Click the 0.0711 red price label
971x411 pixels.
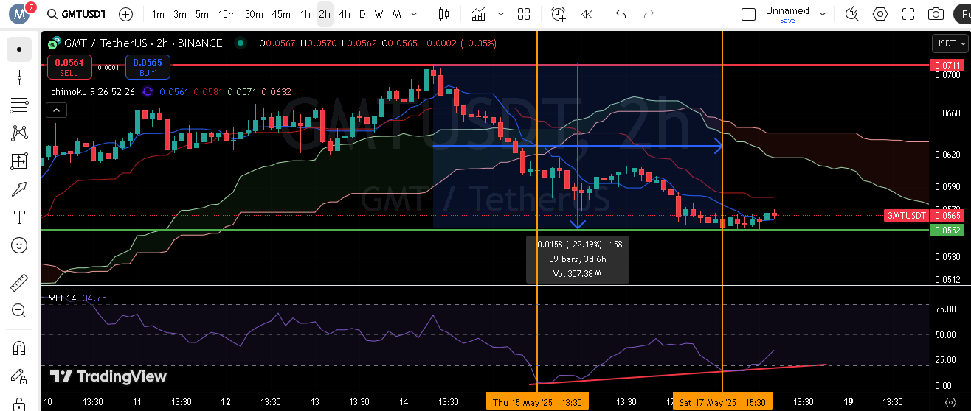tap(947, 66)
